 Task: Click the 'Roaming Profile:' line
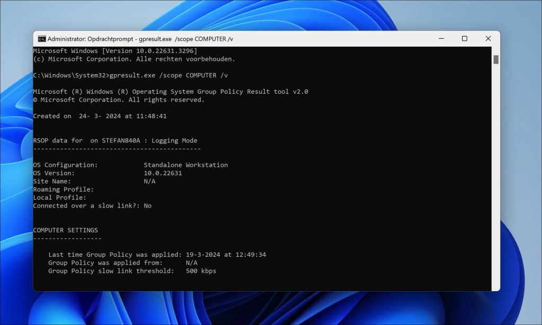[x=64, y=189]
